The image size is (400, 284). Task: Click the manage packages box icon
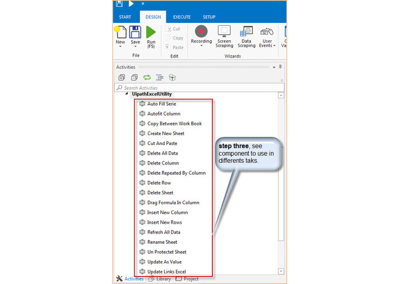tap(173, 78)
